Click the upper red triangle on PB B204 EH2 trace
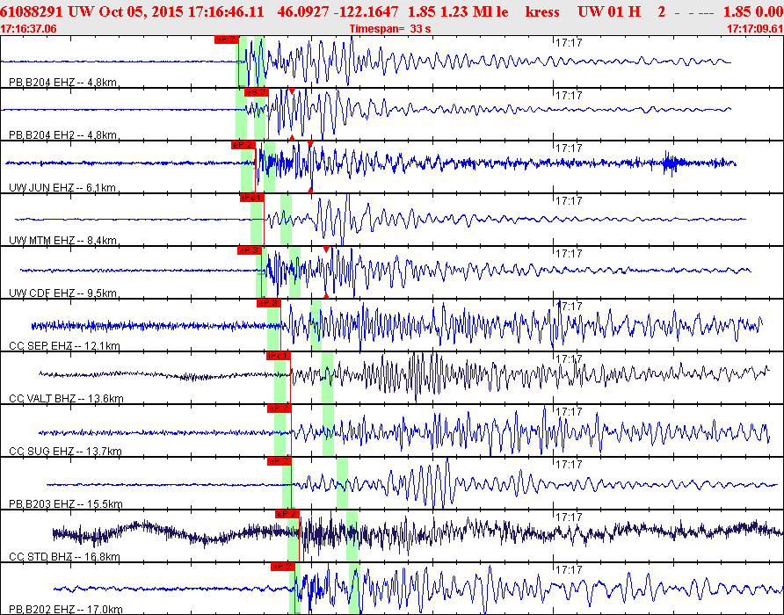This screenshot has width=784, height=615. (292, 91)
